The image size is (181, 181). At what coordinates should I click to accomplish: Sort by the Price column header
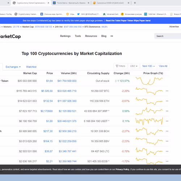[x=50, y=73]
